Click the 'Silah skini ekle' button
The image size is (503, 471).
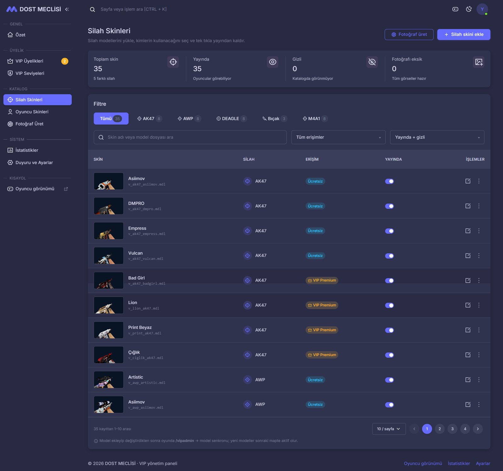tap(464, 35)
